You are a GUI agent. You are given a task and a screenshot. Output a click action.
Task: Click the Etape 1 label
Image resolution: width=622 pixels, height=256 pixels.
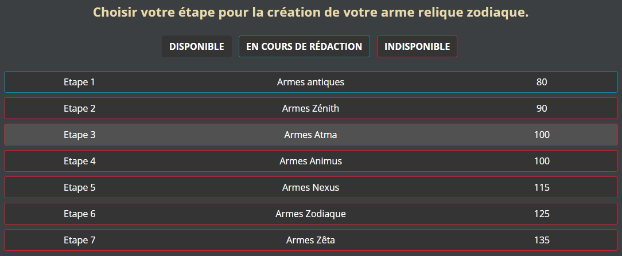(x=79, y=82)
